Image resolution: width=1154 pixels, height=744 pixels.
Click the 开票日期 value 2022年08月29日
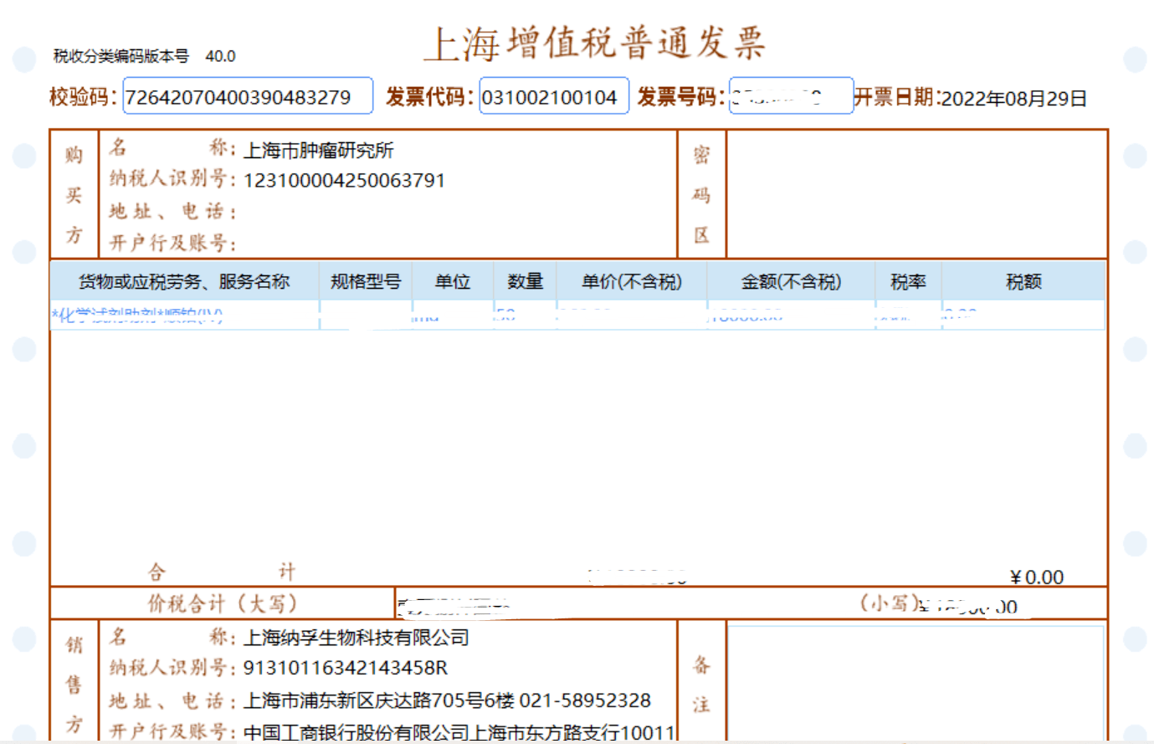1013,99
